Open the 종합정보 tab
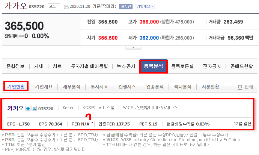Image resolution: width=259 pixels, height=155 pixels. tap(15, 66)
